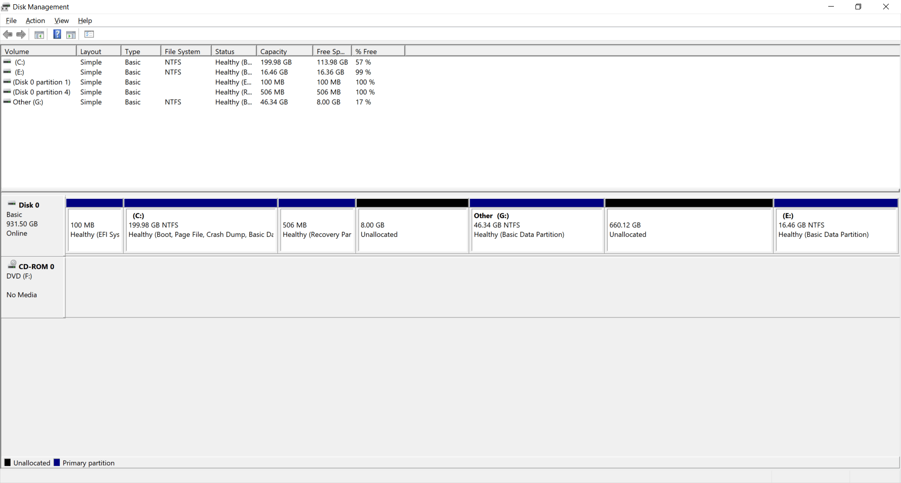Image resolution: width=901 pixels, height=483 pixels.
Task: Toggle the Show/Hide Console Tree icon
Action: click(x=39, y=34)
